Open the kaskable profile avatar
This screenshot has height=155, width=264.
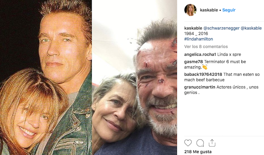pos(190,10)
